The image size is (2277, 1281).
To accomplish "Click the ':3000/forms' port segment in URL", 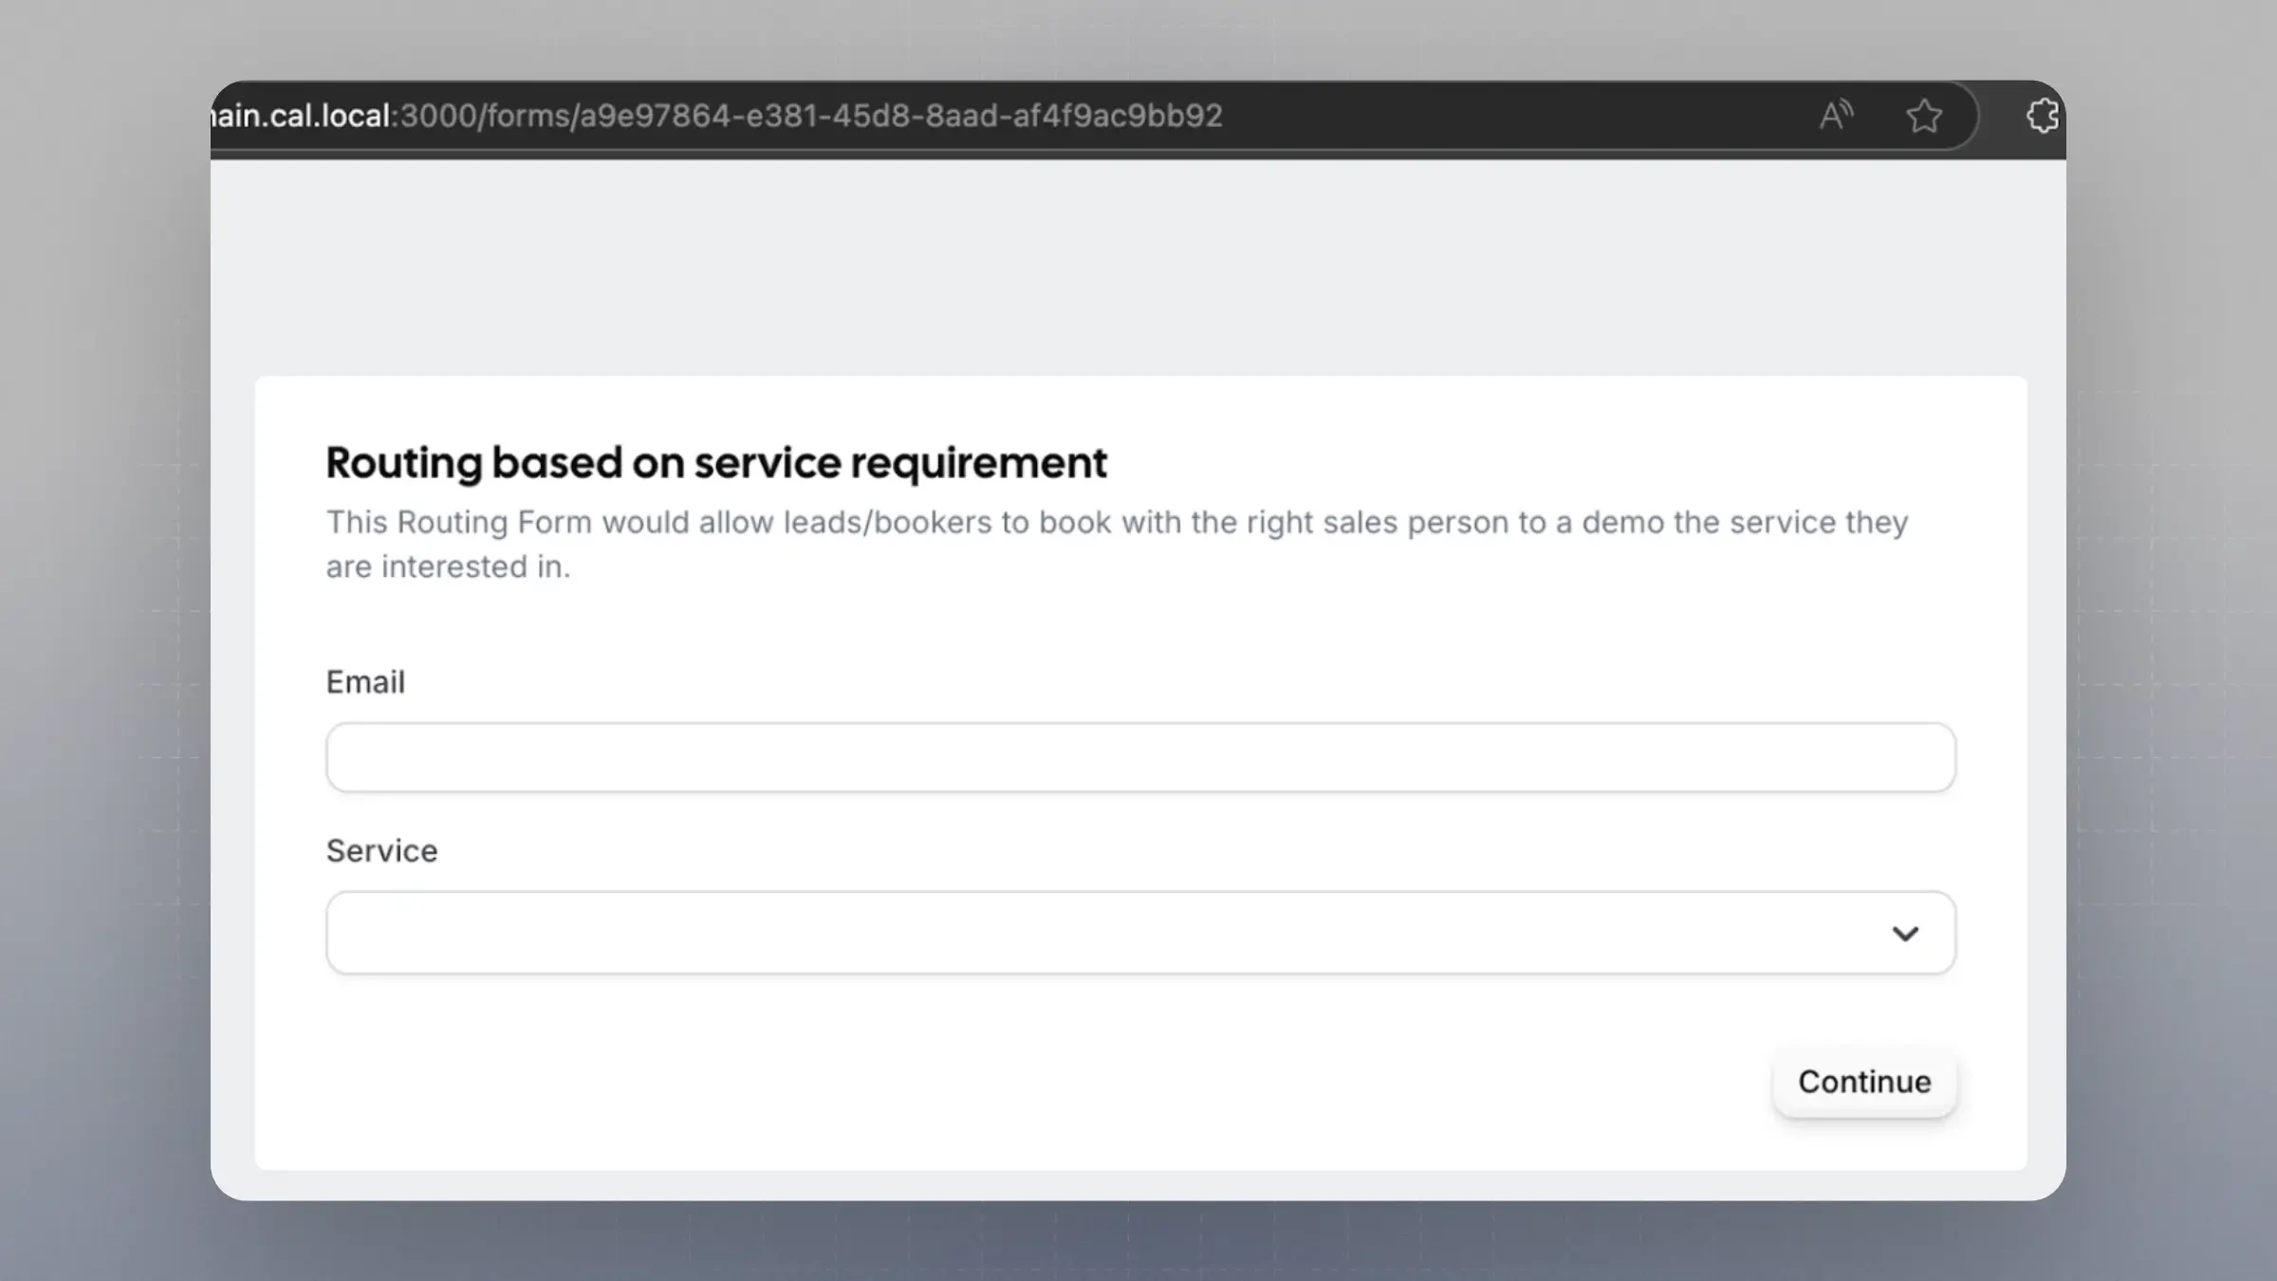I will click(482, 116).
